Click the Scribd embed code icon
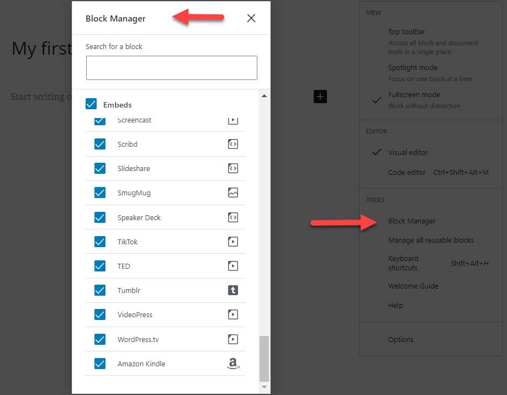Screen dimensions: 507x395 point(233,144)
